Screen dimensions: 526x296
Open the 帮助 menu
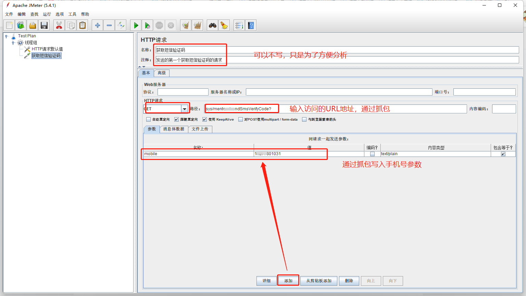coord(85,14)
